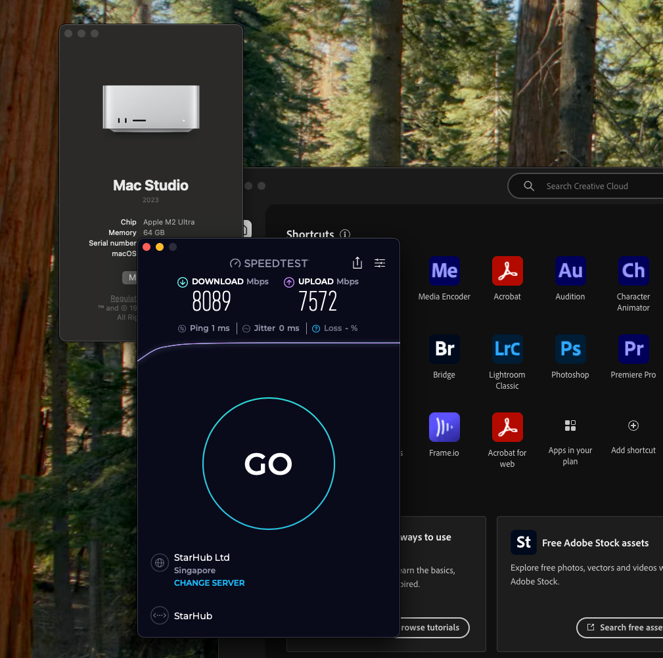663x658 pixels.
Task: Click the Speedtest share icon
Action: [x=357, y=263]
